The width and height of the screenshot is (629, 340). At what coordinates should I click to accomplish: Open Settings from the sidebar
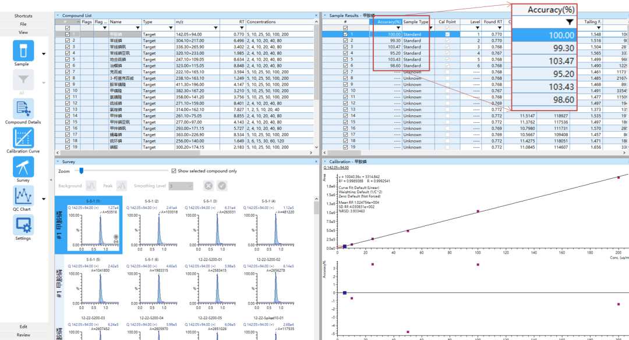pyautogui.click(x=23, y=225)
